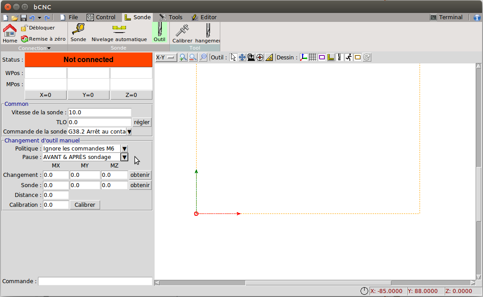The width and height of the screenshot is (483, 297).
Task: Click the Sonde MZ field
Action: 114,185
